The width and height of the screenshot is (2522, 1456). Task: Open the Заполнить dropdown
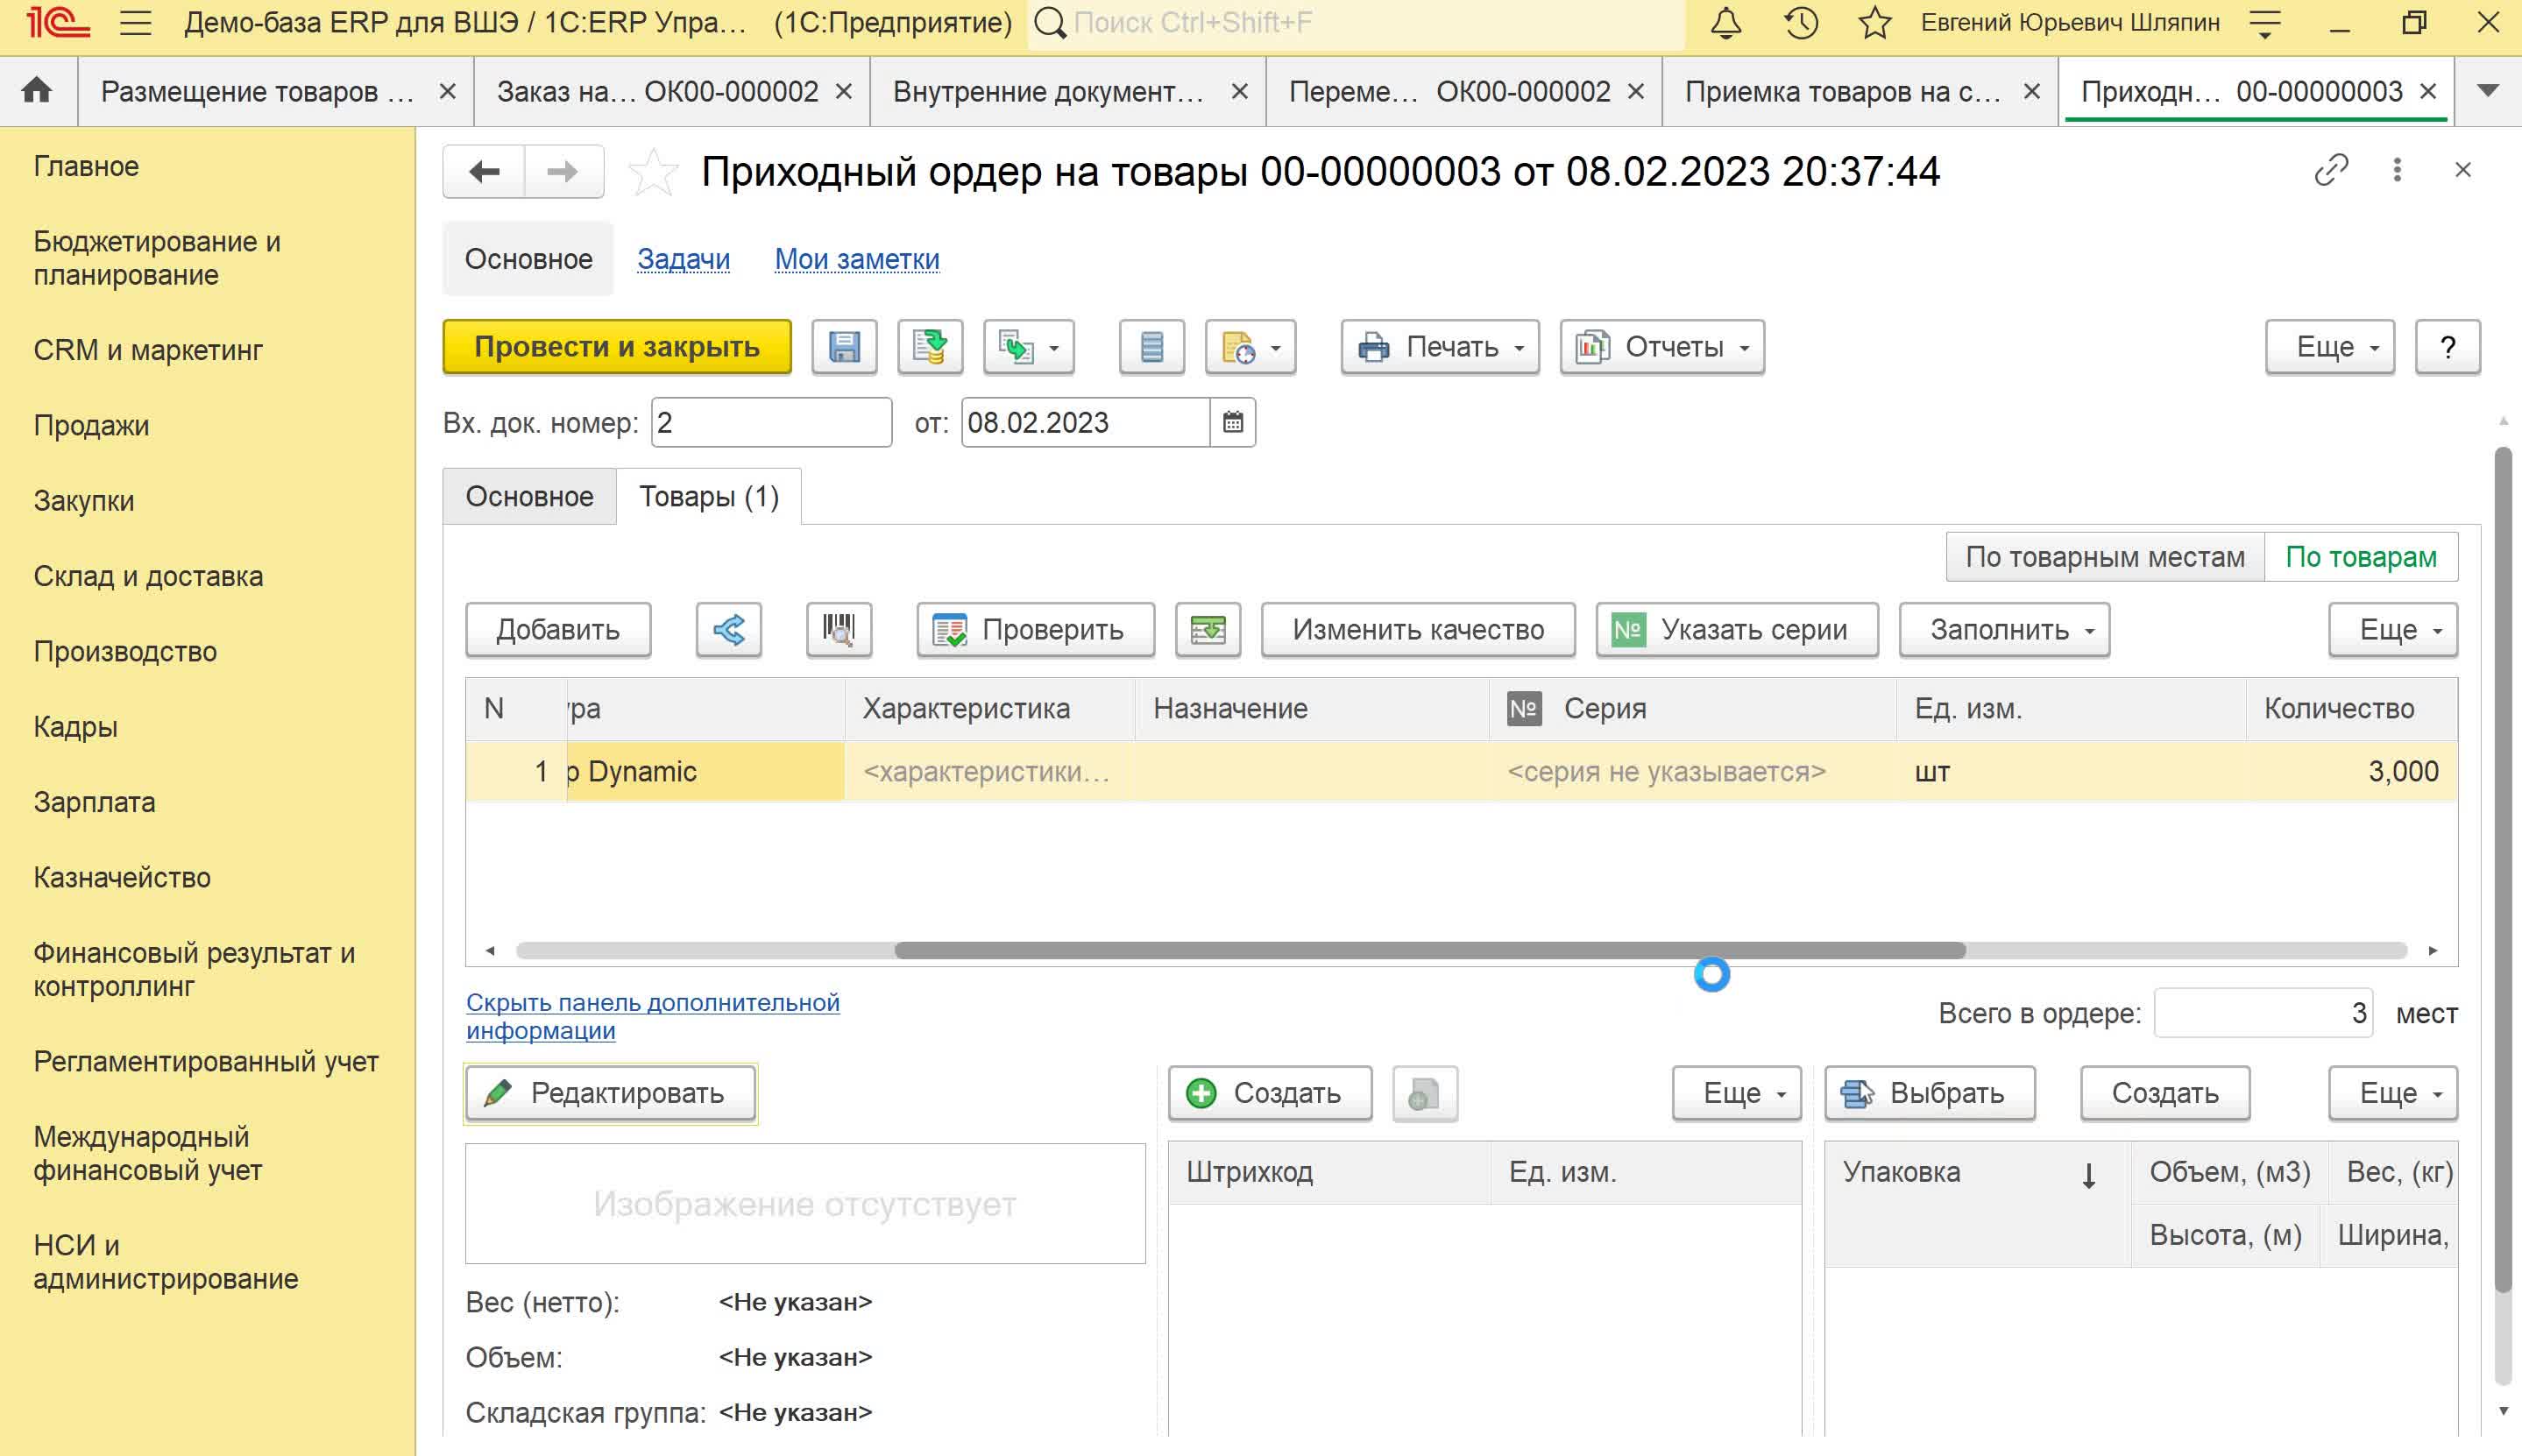pos(2005,630)
